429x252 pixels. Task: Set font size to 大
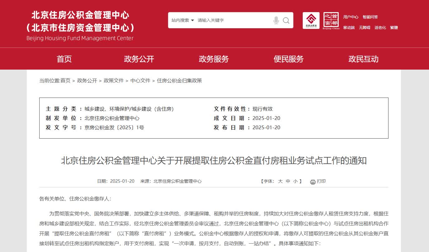280,181
